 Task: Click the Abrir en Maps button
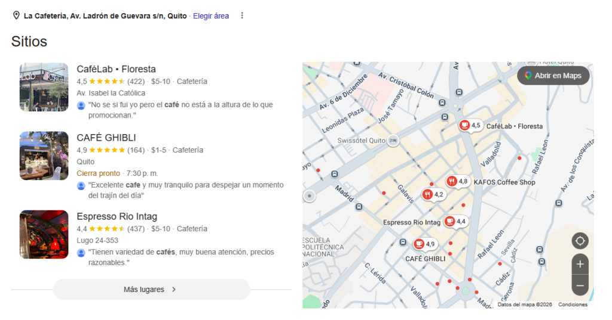[553, 76]
